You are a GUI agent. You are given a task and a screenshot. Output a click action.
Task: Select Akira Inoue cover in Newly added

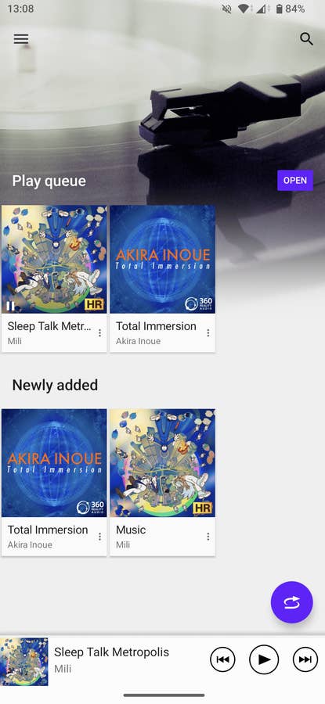pos(54,463)
